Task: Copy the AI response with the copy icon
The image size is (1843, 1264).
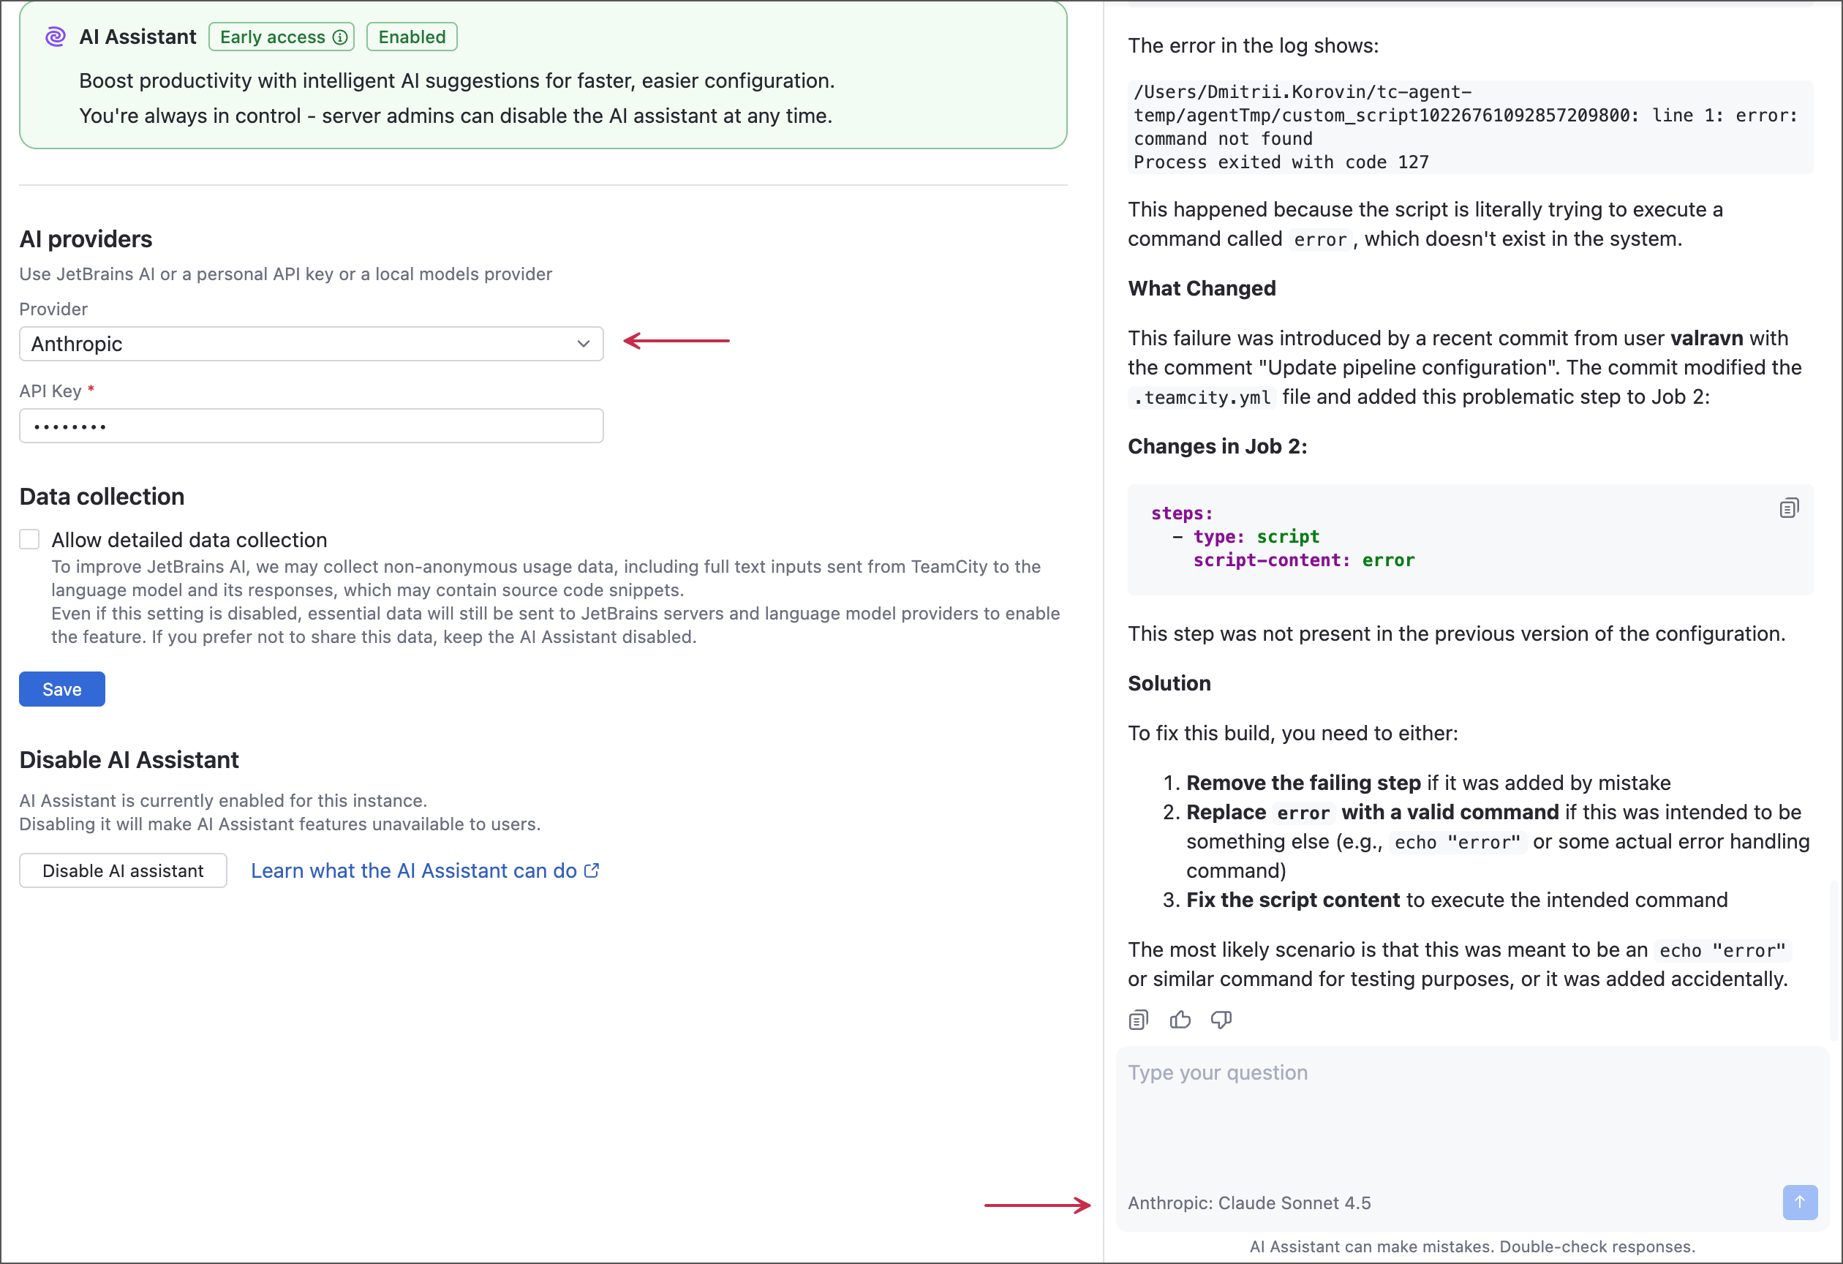Action: 1139,1020
